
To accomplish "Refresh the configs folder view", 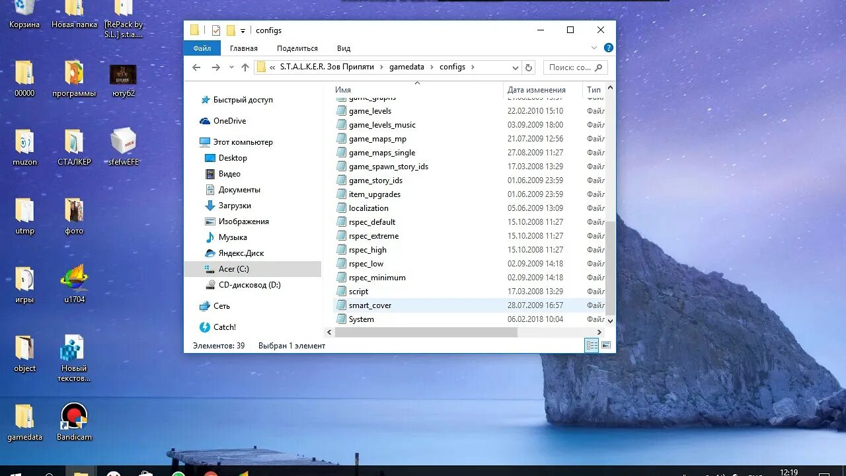I will [528, 67].
